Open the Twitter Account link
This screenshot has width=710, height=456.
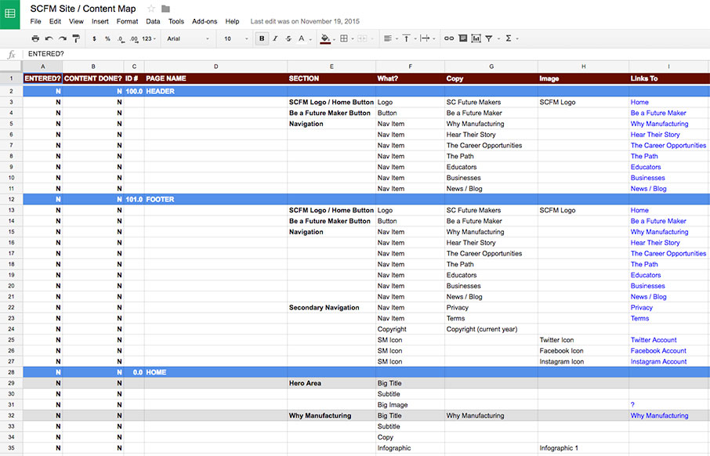pyautogui.click(x=654, y=340)
